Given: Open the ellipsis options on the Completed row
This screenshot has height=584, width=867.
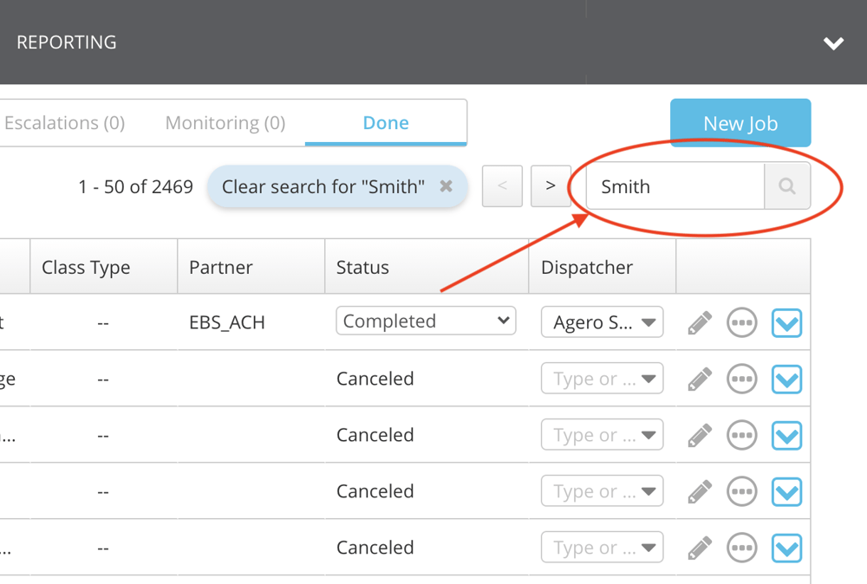Looking at the screenshot, I should pos(741,323).
